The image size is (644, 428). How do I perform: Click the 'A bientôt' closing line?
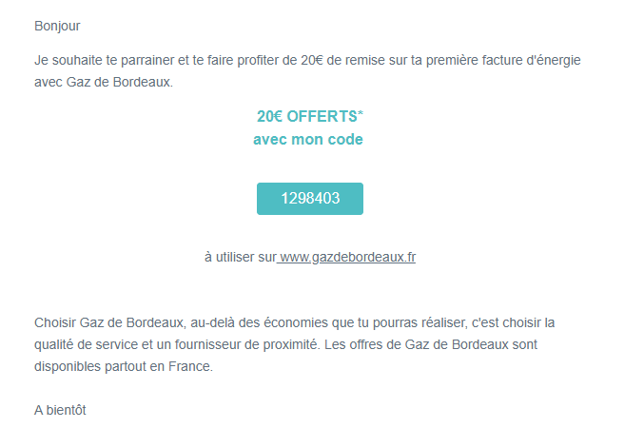[60, 410]
